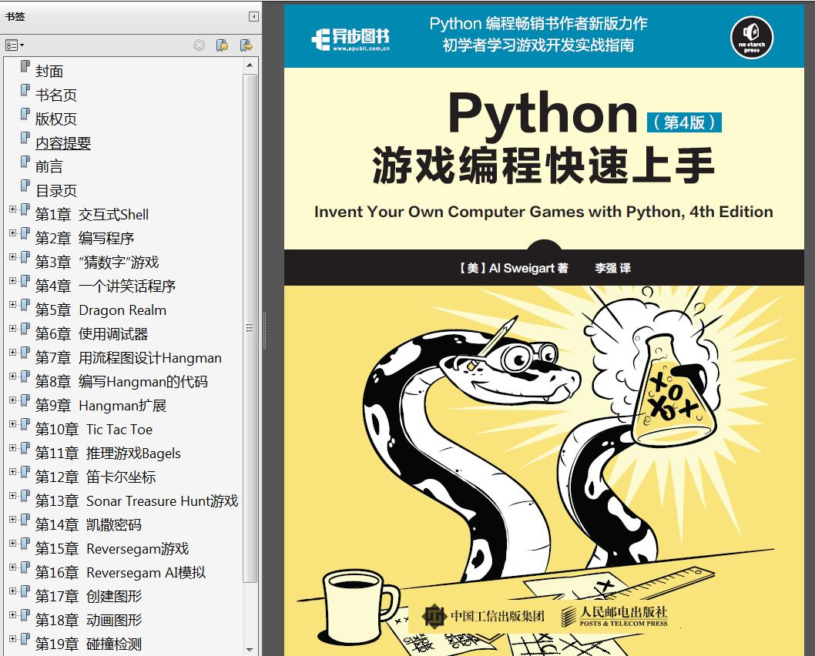Jump to the 版权页 bookmark
This screenshot has width=815, height=656.
click(x=56, y=119)
